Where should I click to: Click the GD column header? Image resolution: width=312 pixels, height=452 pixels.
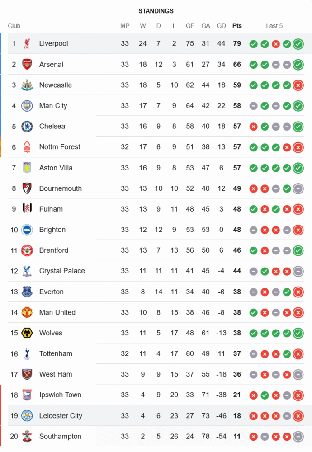pos(222,26)
